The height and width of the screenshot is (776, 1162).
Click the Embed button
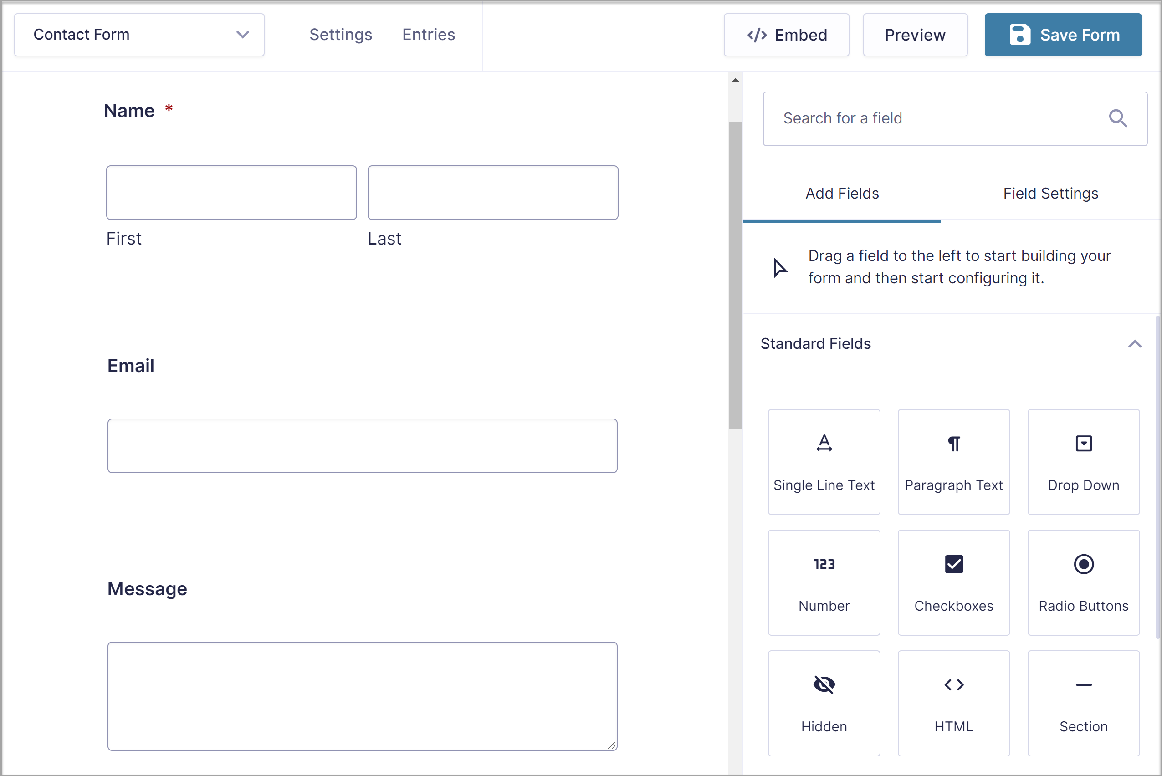pyautogui.click(x=786, y=35)
